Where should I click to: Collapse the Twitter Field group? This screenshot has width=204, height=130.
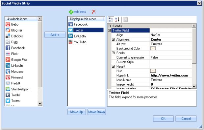pos(110,31)
